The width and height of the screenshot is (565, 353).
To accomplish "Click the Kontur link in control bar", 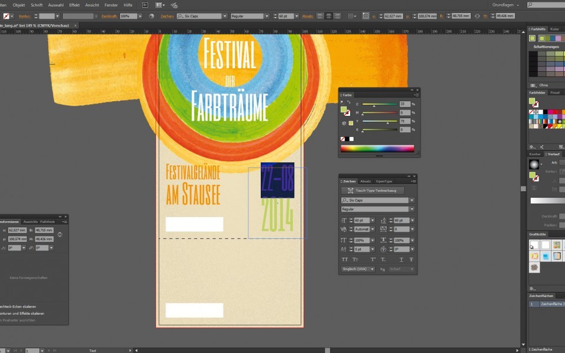I will tap(25, 16).
